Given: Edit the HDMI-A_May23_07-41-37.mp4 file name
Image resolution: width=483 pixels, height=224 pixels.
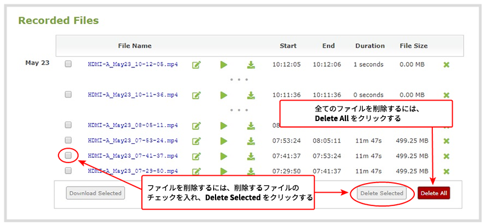Looking at the screenshot, I should point(196,156).
